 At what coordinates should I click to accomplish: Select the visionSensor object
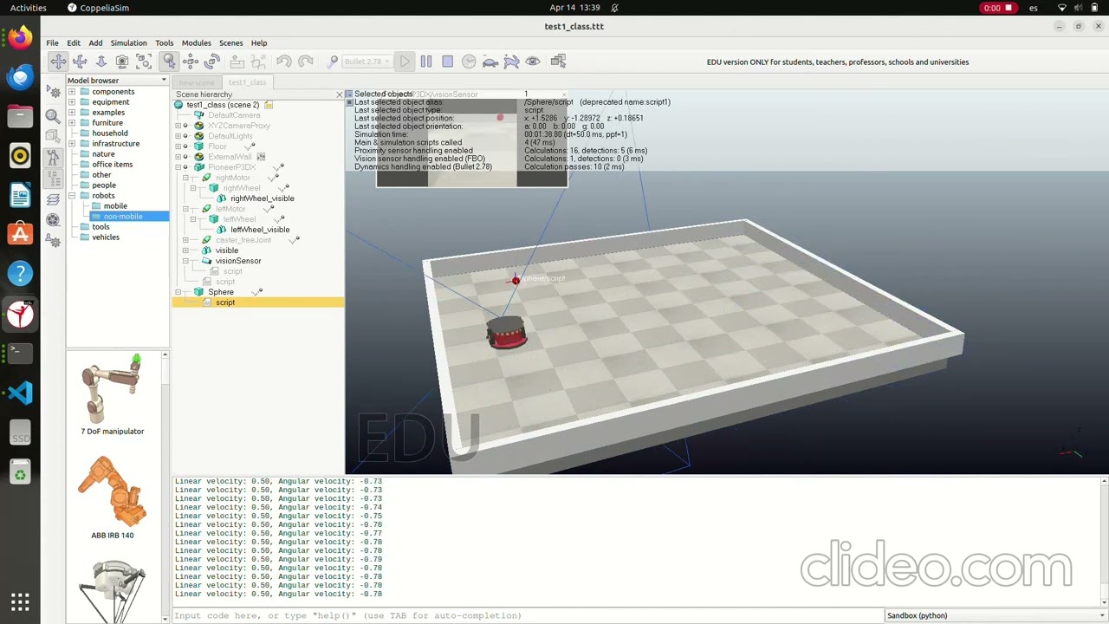(237, 261)
